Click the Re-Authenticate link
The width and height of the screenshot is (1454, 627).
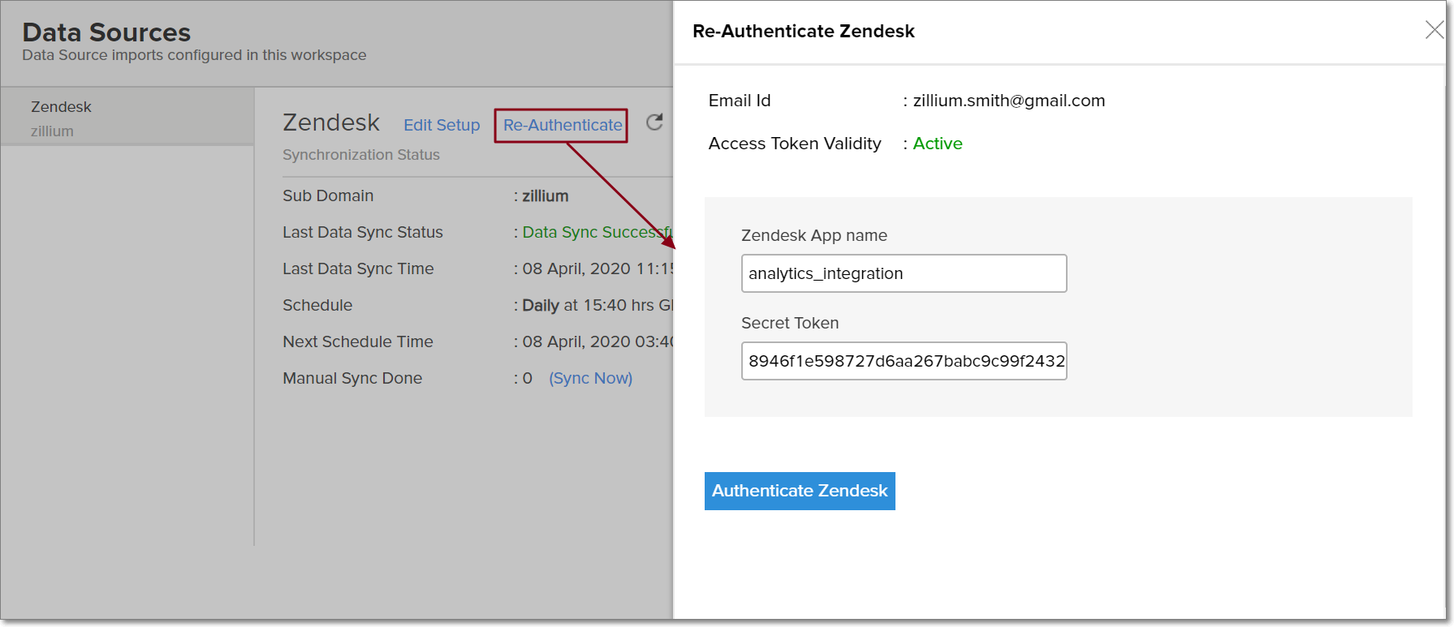coord(562,126)
